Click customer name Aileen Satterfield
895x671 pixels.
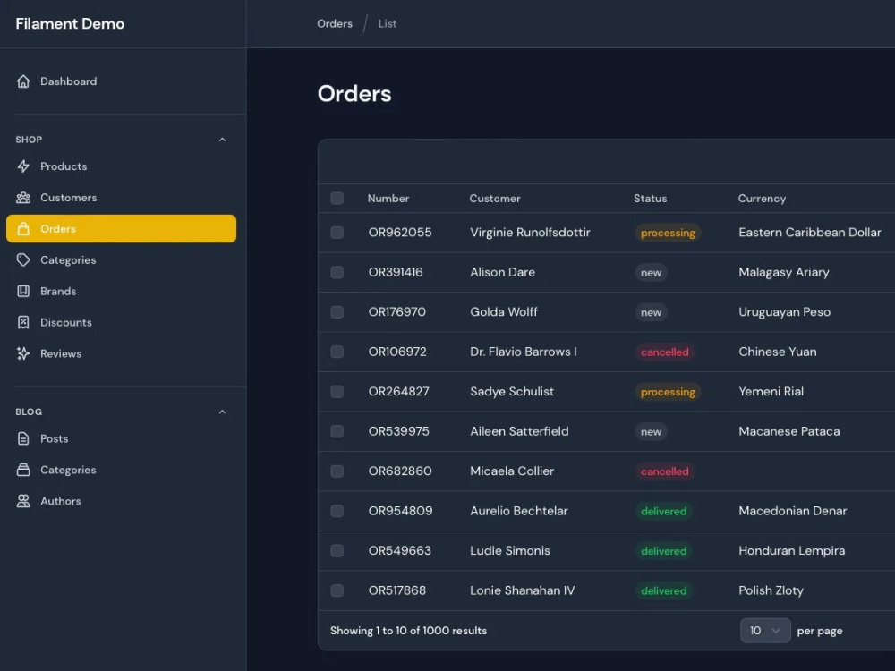click(519, 431)
